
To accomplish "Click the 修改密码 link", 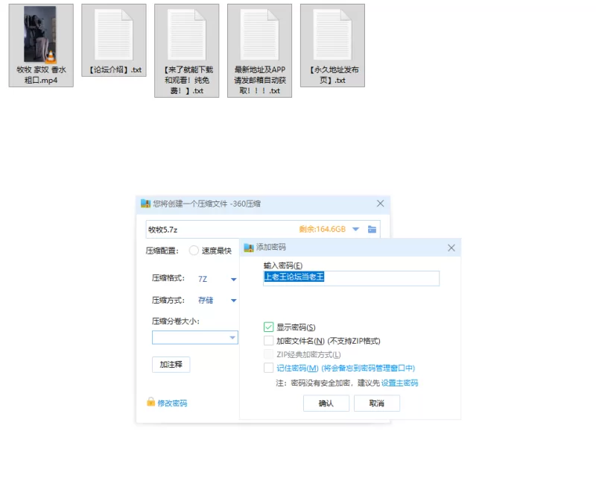I will pos(172,403).
